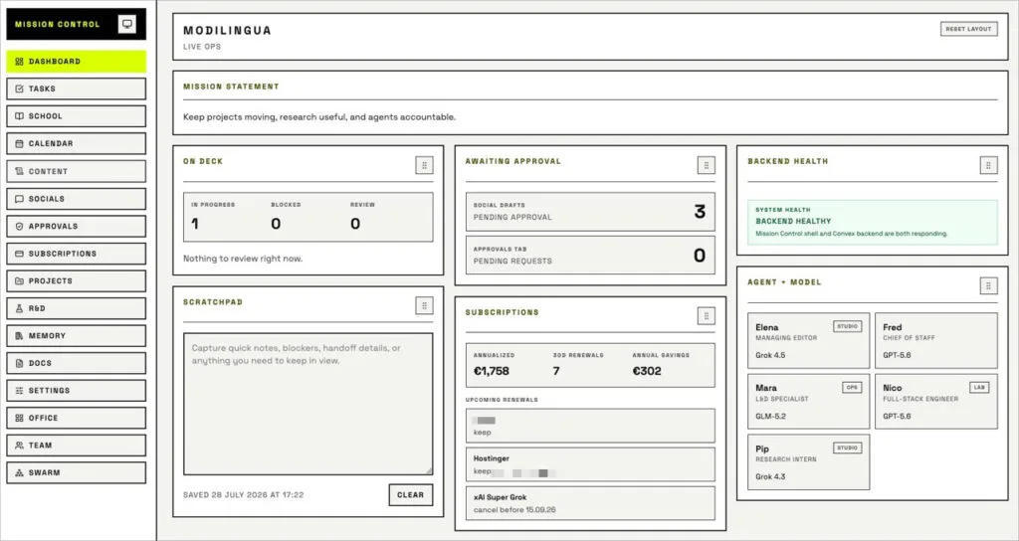This screenshot has width=1019, height=541.
Task: Select Nico's Full-Stack Engineer card
Action: coord(935,402)
